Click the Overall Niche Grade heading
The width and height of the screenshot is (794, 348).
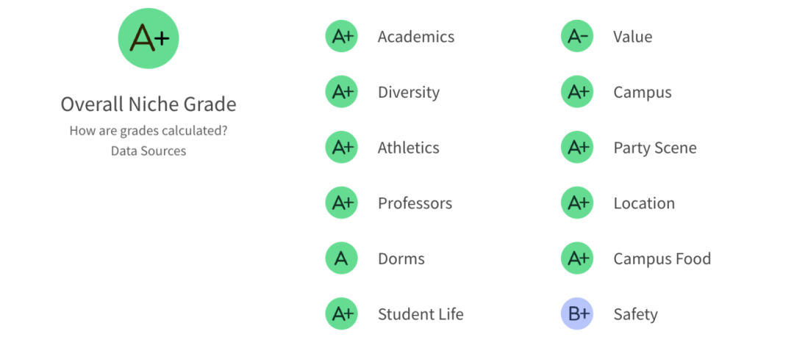click(149, 104)
